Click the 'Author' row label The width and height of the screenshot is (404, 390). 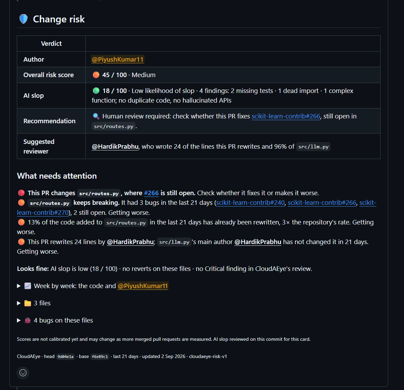34,59
